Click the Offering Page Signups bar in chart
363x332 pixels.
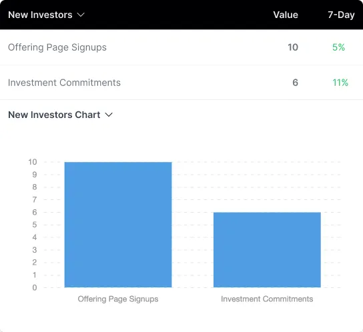(x=118, y=225)
